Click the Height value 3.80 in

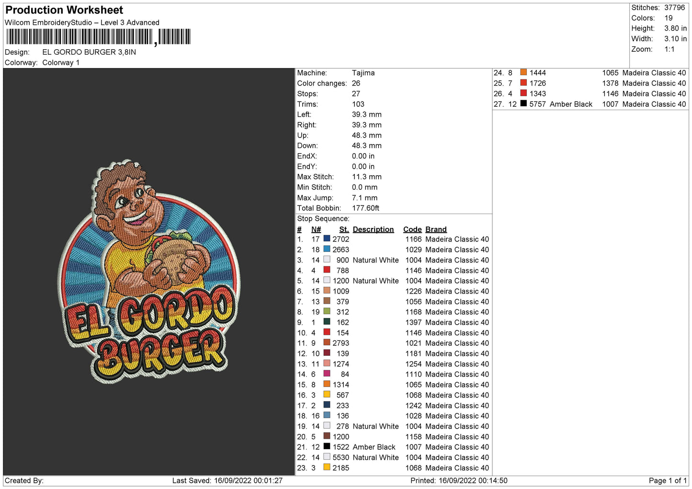point(675,28)
